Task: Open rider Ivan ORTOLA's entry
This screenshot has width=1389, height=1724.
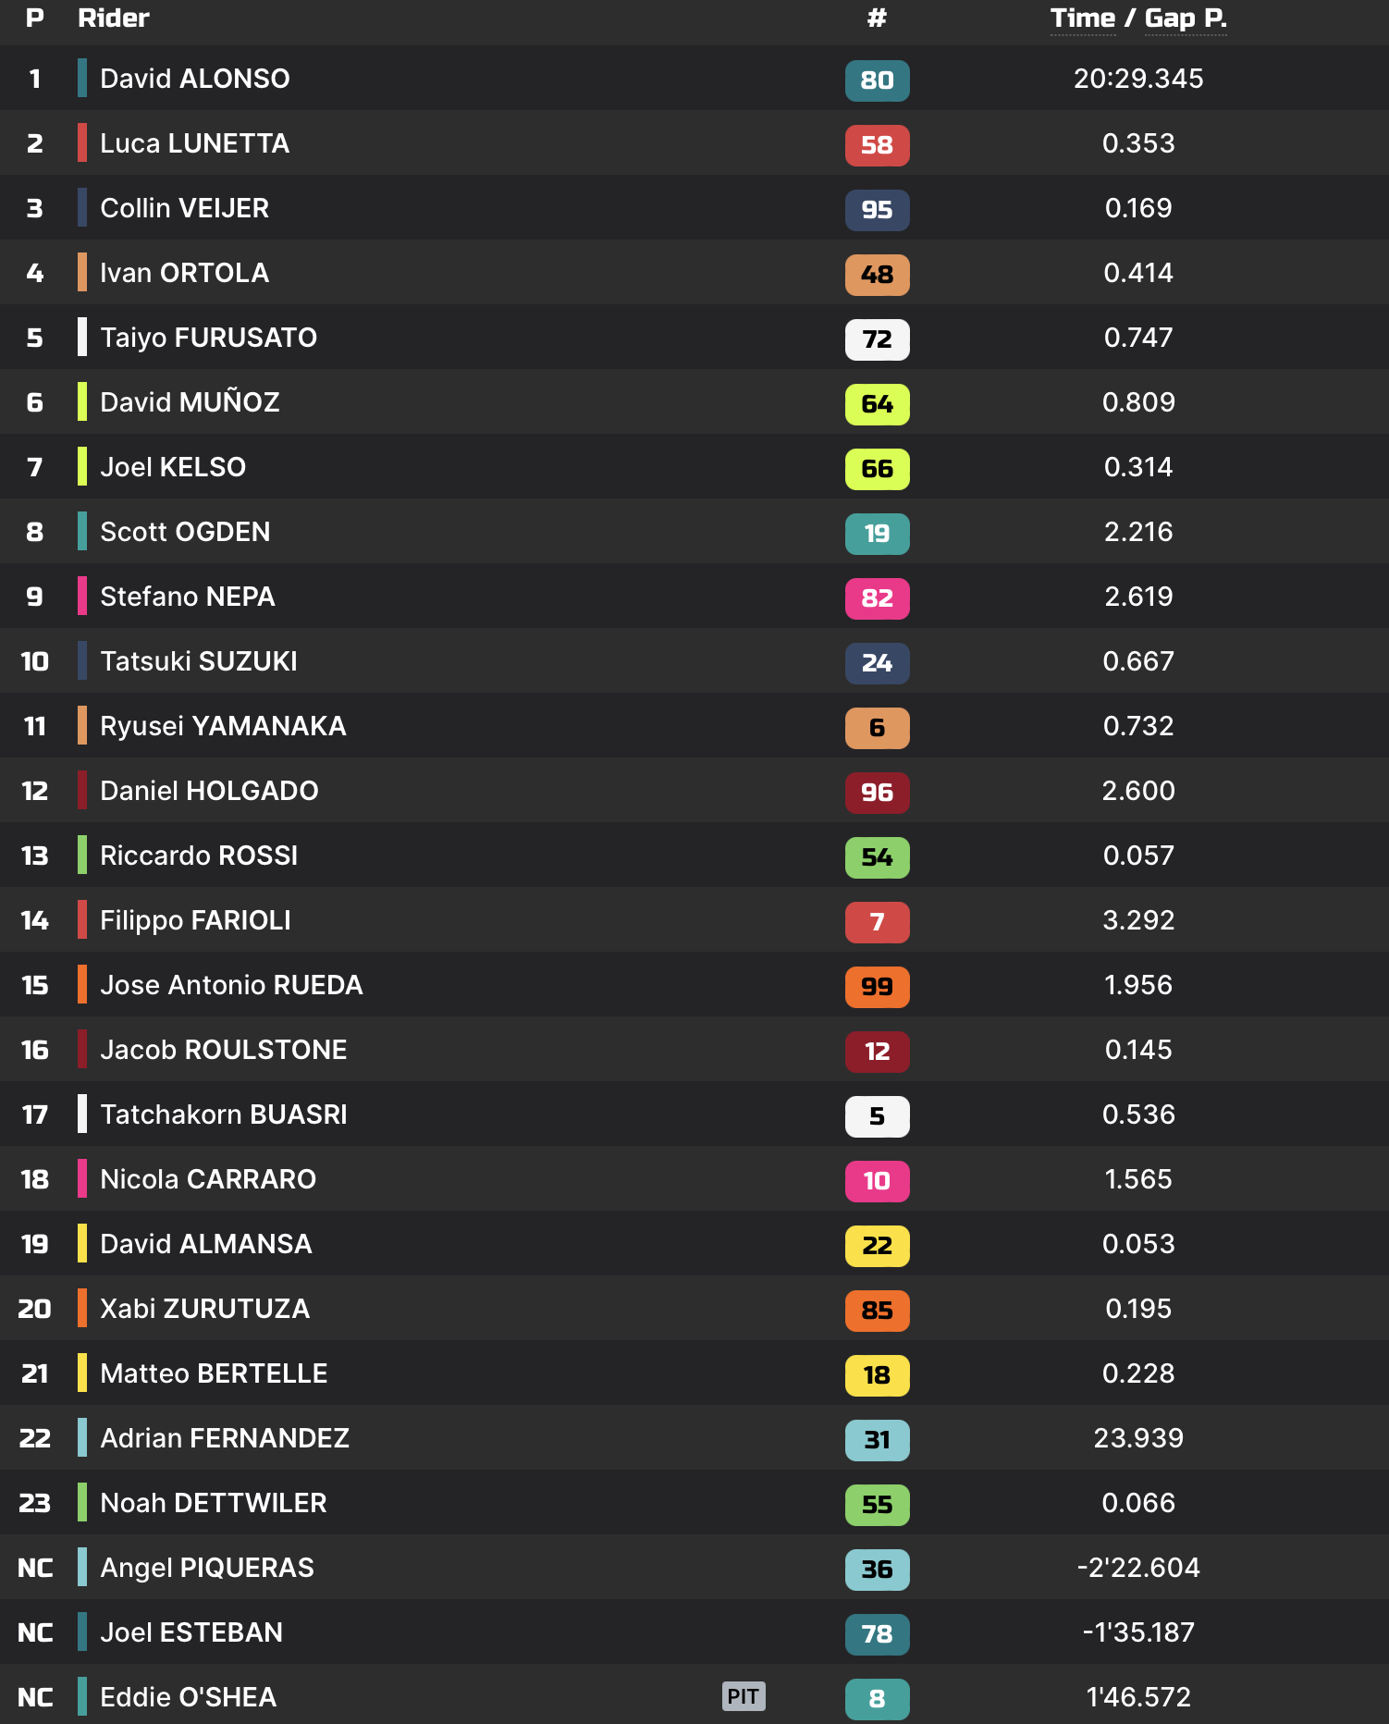Action: coord(184,273)
